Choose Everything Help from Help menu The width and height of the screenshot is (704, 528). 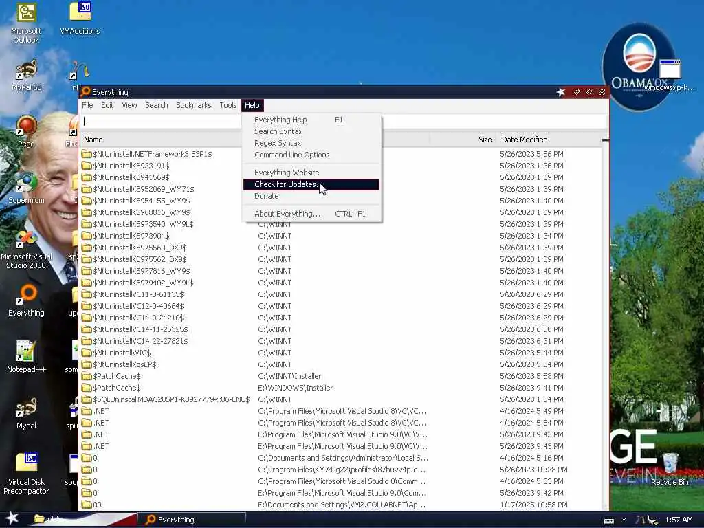311,120
